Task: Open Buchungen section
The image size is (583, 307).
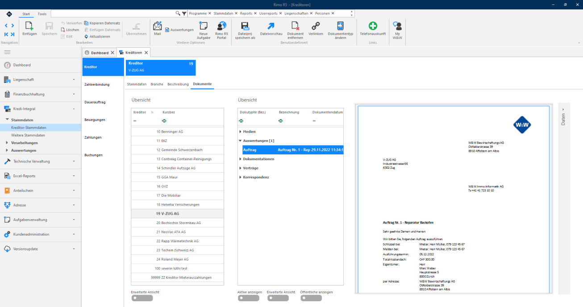Action: click(103, 155)
